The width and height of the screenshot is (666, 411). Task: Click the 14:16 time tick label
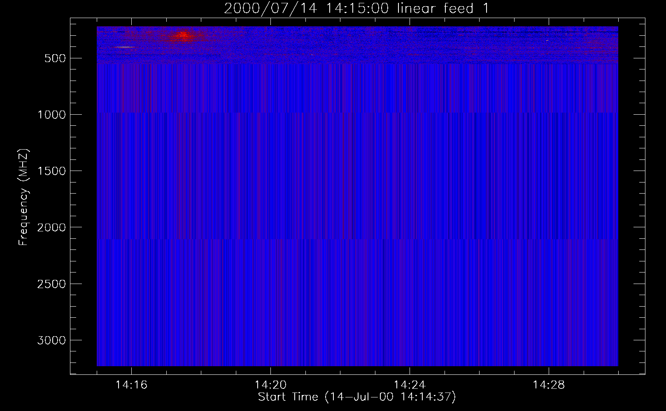(x=131, y=385)
